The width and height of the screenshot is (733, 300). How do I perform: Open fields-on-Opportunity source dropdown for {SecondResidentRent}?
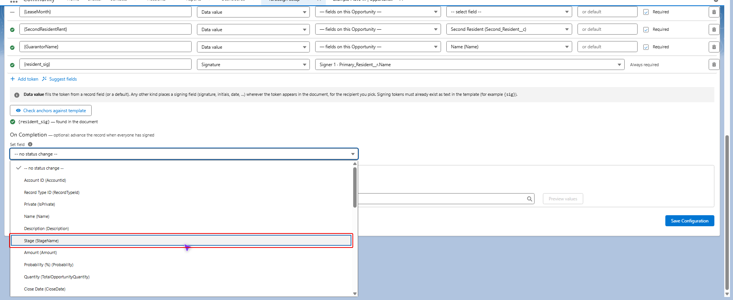pyautogui.click(x=378, y=29)
